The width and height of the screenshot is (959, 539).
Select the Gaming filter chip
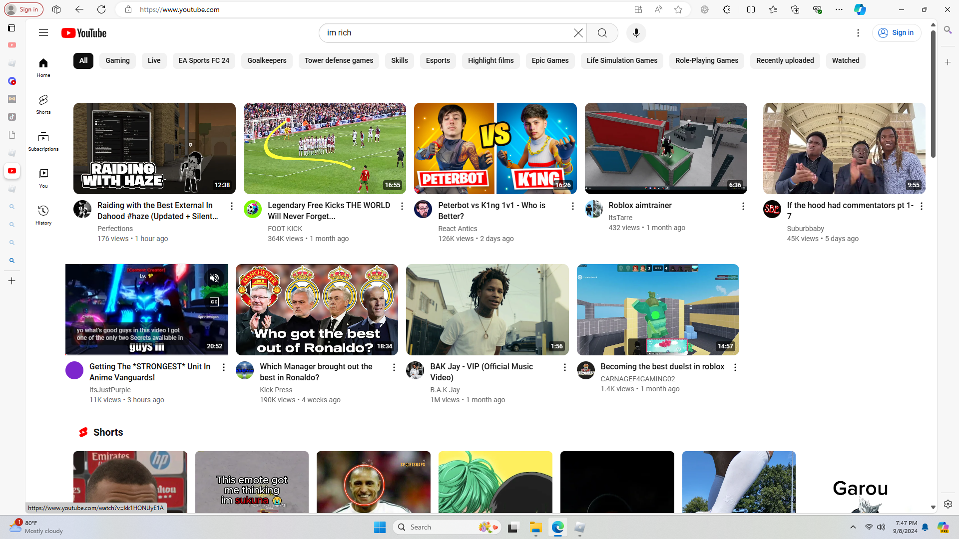coord(117,61)
